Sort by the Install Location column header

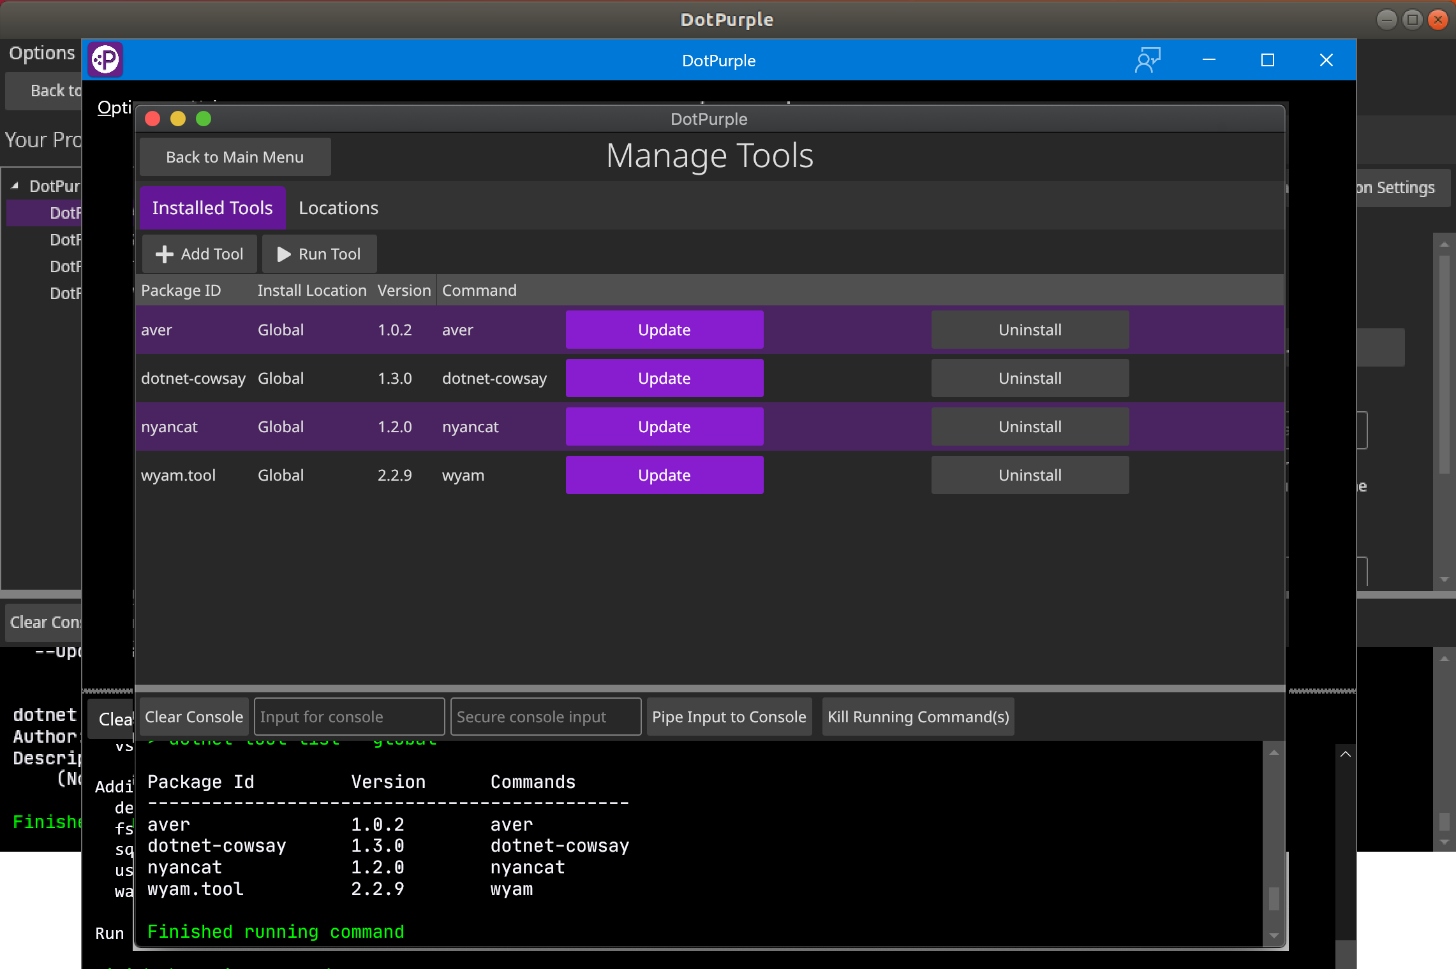(x=312, y=290)
